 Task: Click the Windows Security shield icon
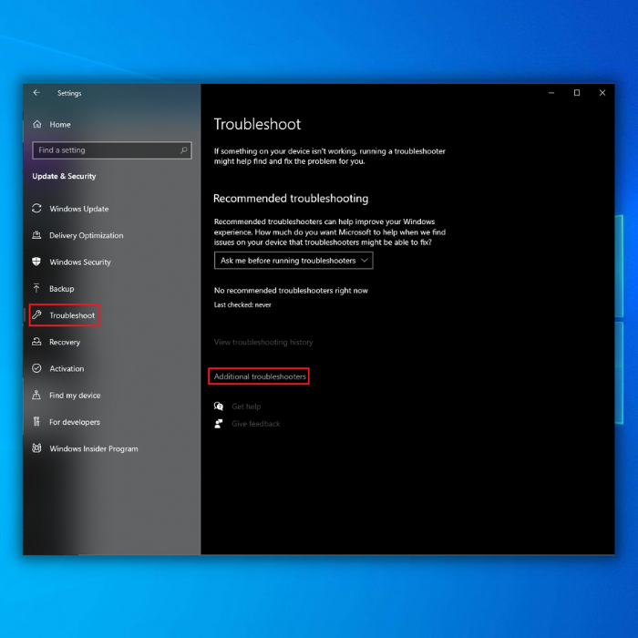coord(36,262)
